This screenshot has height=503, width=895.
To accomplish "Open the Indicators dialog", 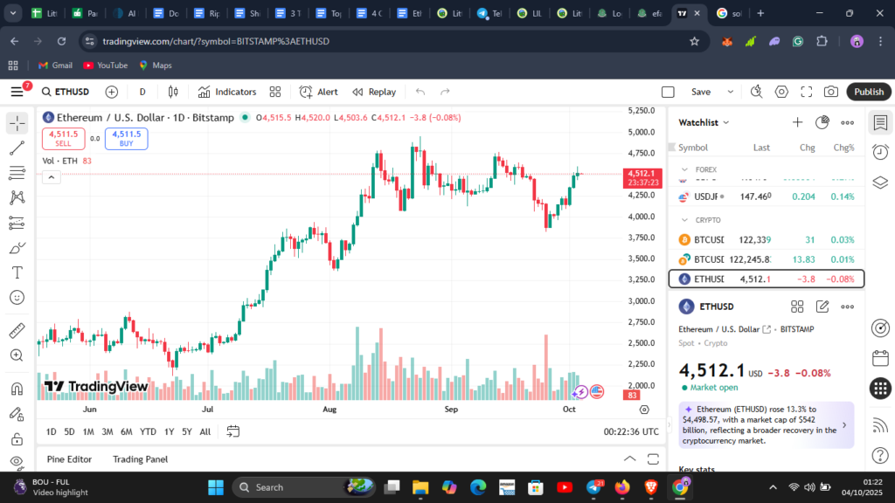I will point(227,92).
